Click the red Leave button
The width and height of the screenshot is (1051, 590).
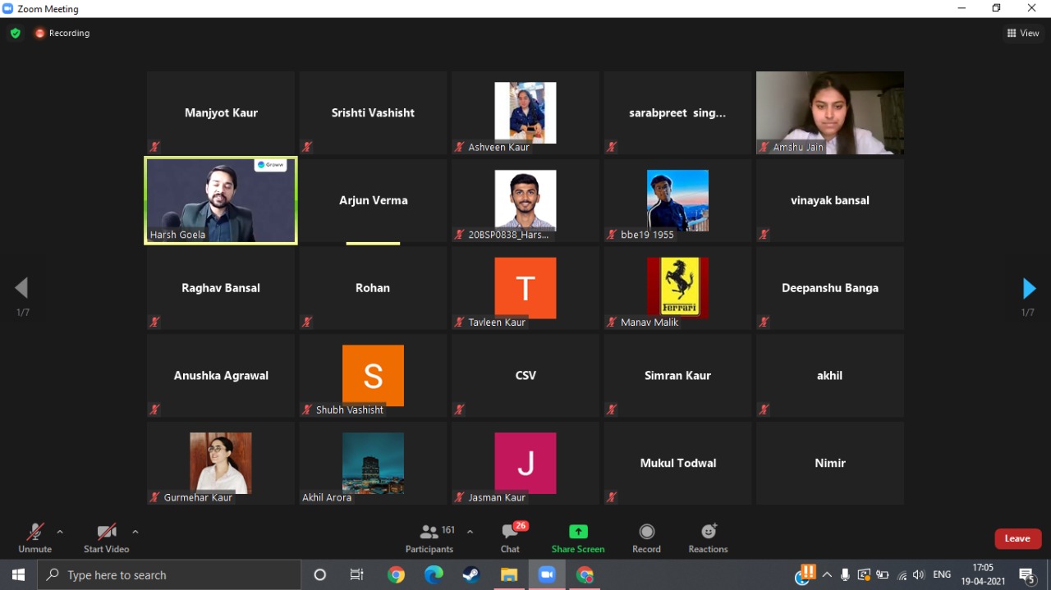(1017, 538)
